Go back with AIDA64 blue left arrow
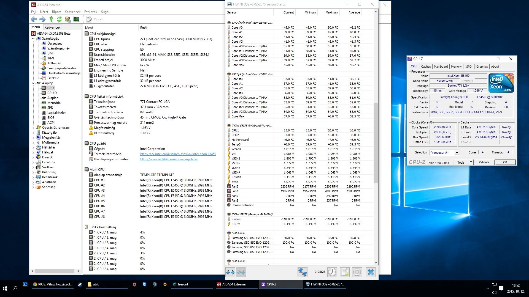This screenshot has width=529, height=297. coord(34,19)
